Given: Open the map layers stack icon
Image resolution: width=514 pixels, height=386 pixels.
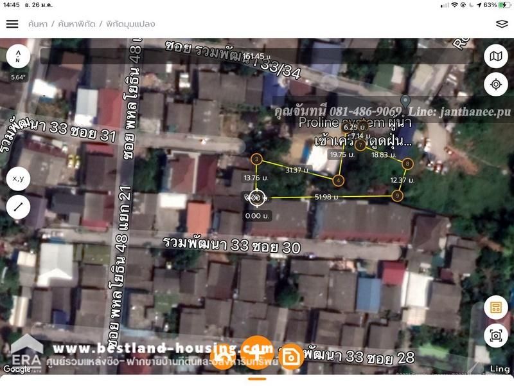Looking at the screenshot, I should click(x=502, y=24).
